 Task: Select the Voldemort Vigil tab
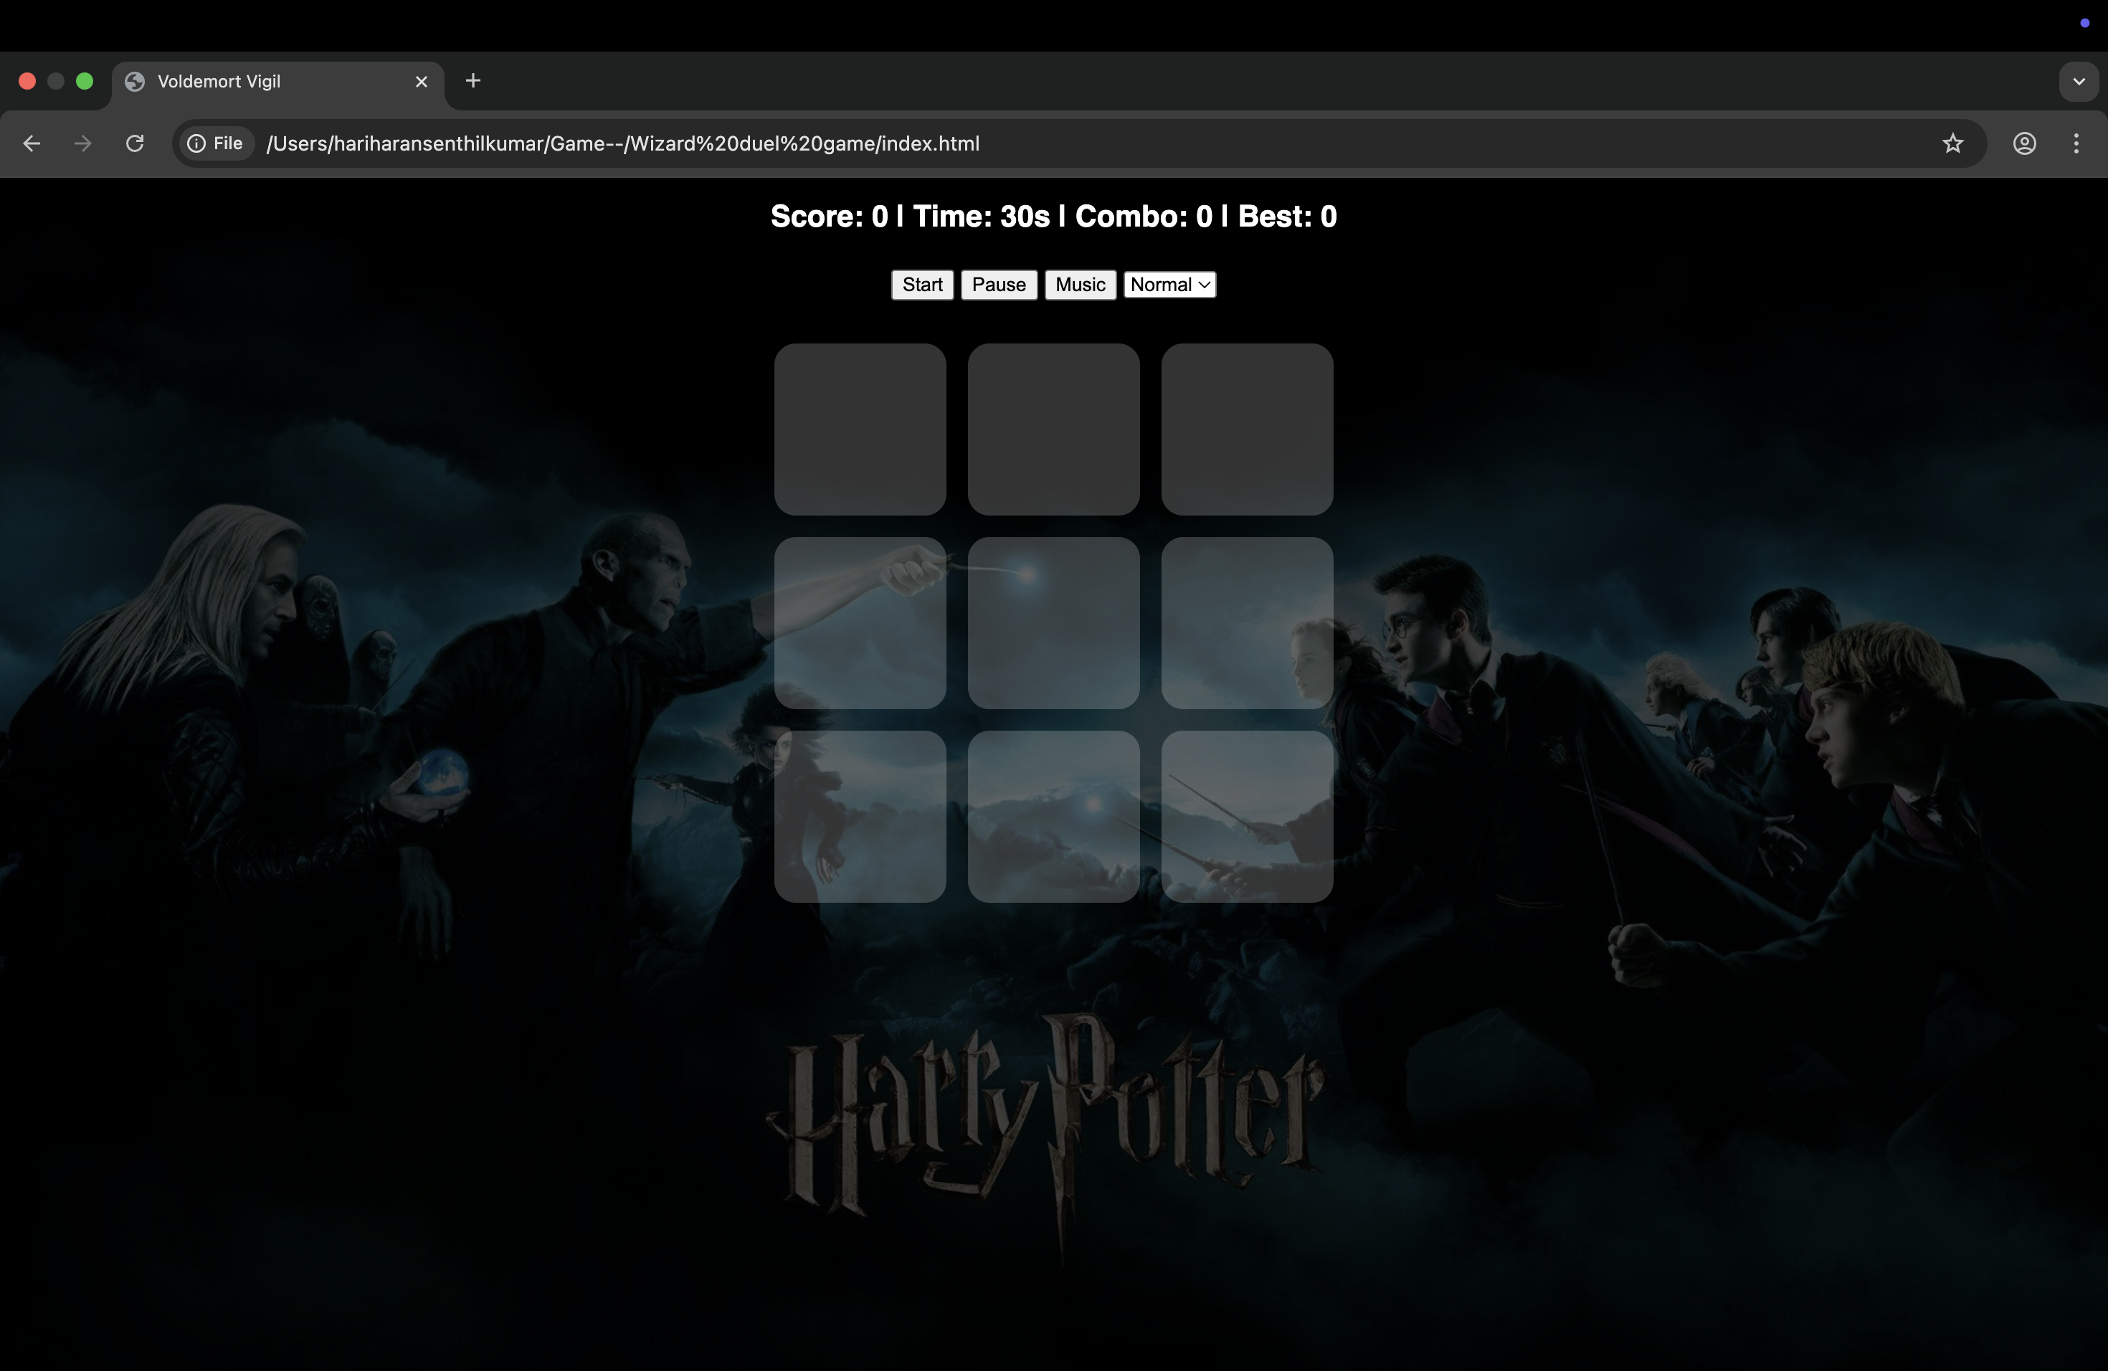(266, 82)
